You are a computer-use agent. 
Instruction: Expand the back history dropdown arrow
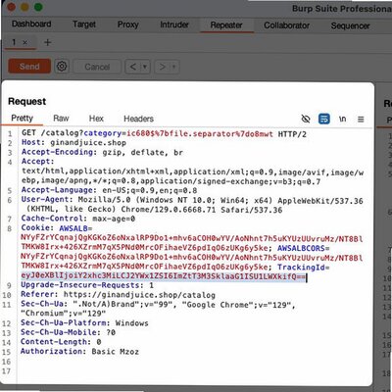point(145,67)
